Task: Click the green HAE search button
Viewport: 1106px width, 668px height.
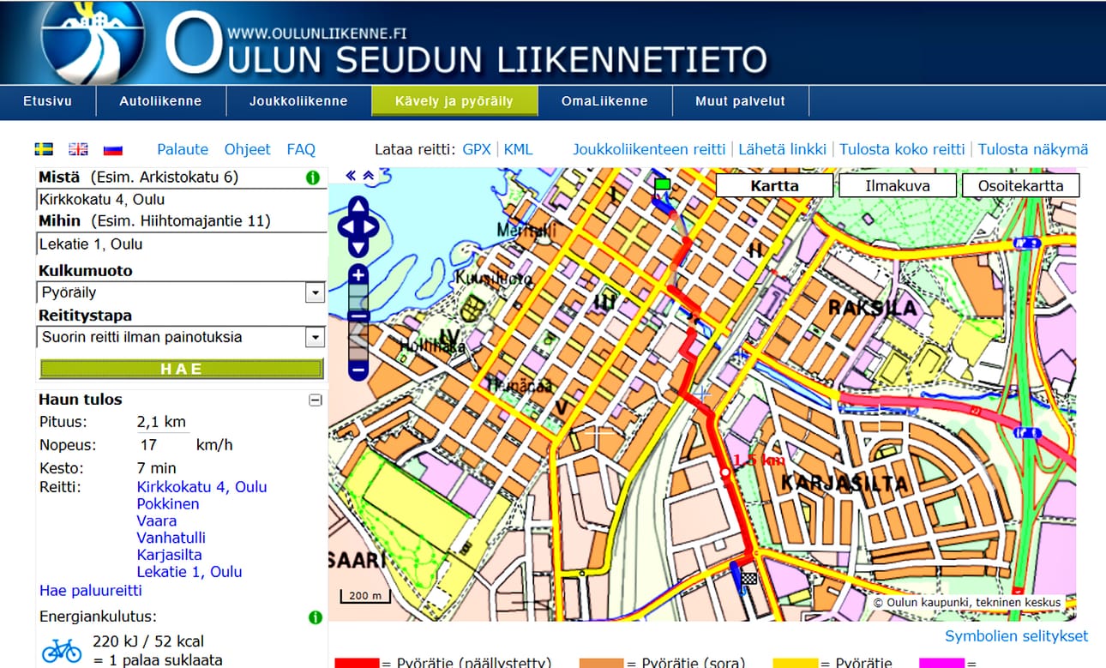Action: click(181, 369)
